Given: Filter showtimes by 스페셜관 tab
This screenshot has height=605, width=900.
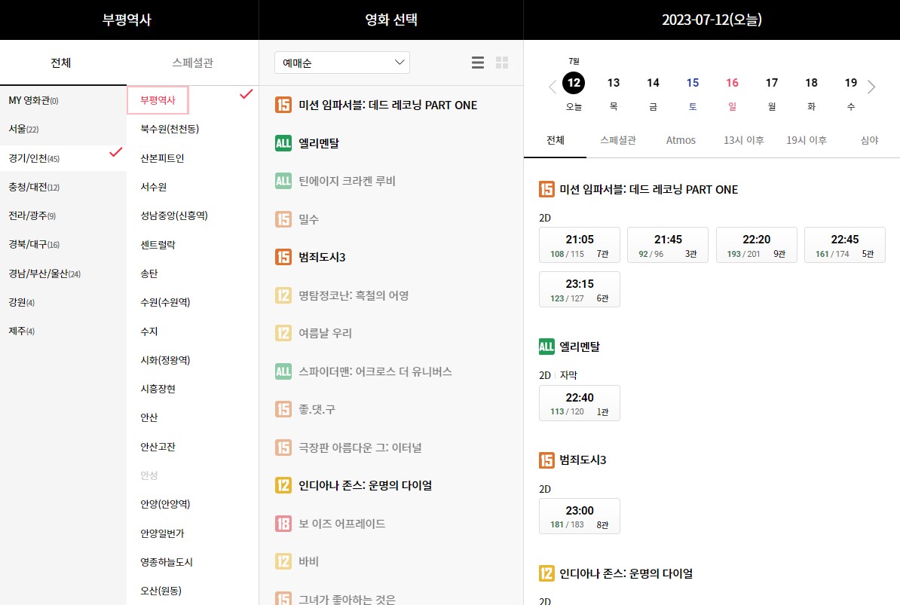Looking at the screenshot, I should pyautogui.click(x=617, y=140).
